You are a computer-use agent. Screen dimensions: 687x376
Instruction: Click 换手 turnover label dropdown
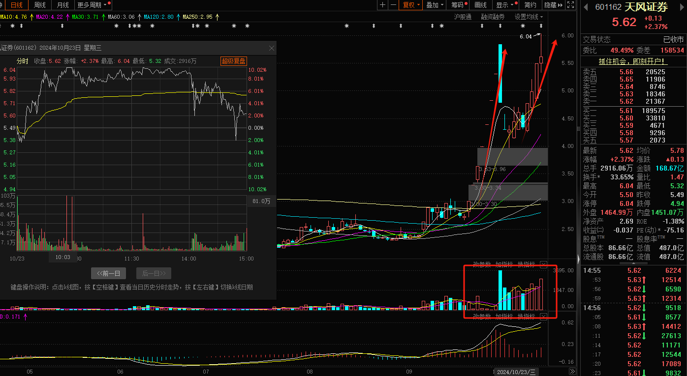(x=592, y=177)
